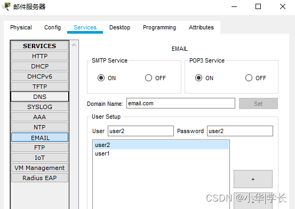Click the User name field

click(x=141, y=131)
